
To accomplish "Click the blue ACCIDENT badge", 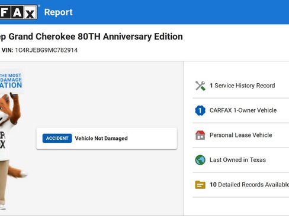I will pyautogui.click(x=57, y=138).
